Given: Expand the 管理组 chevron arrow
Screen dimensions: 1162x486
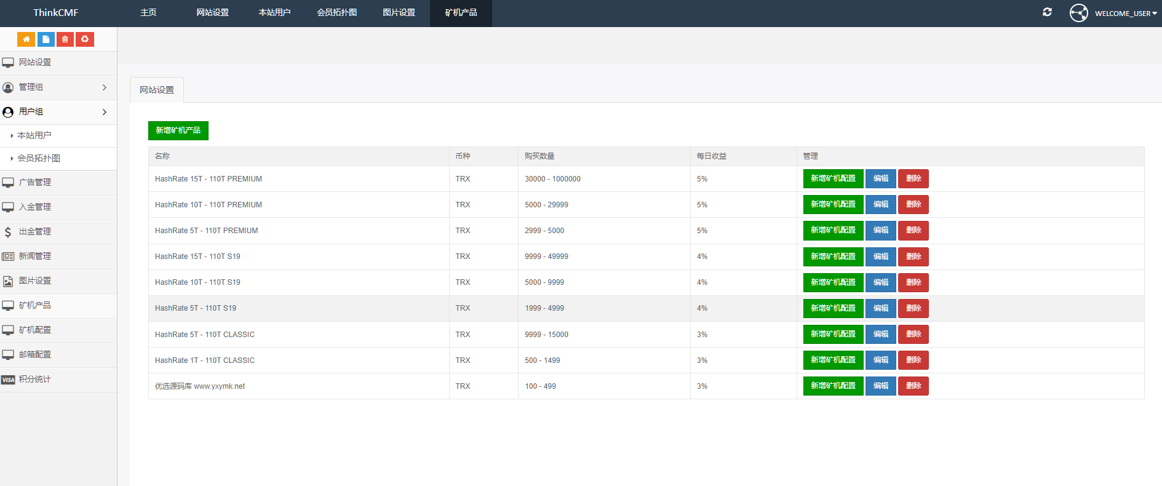Looking at the screenshot, I should (105, 87).
